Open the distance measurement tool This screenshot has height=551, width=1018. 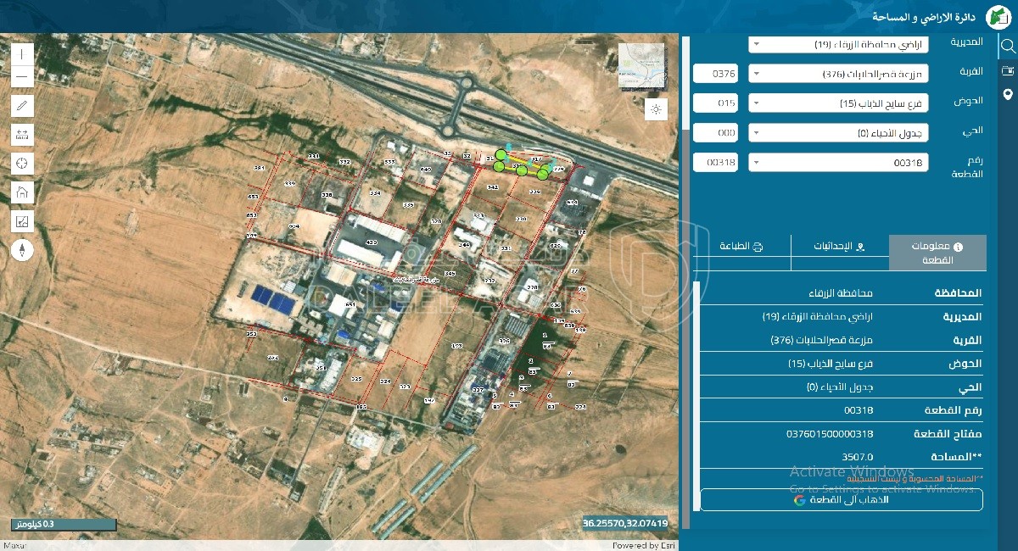tap(22, 134)
